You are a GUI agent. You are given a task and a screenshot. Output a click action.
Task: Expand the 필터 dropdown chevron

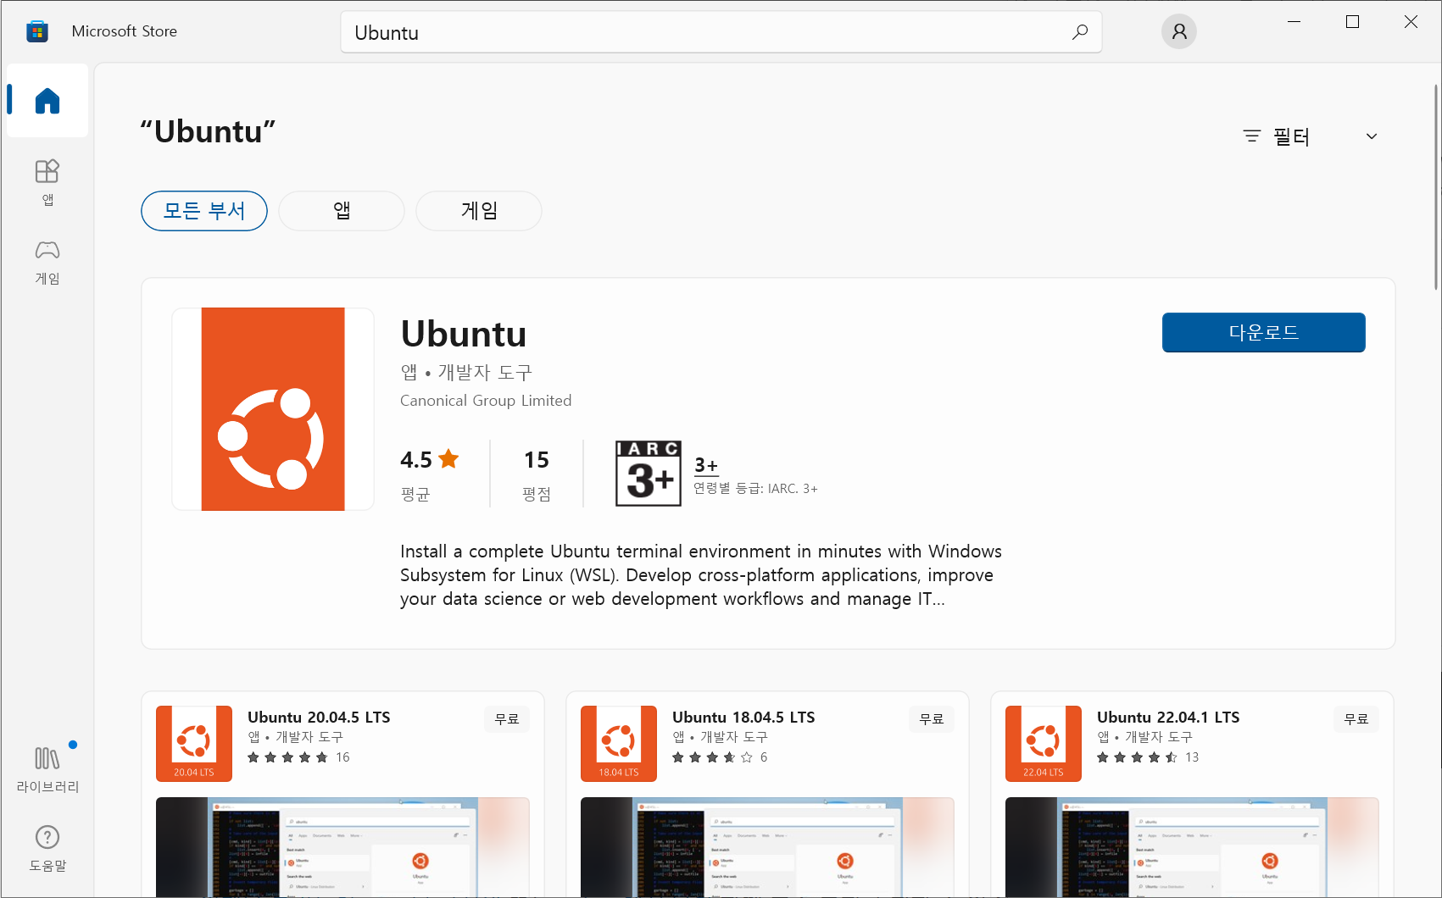tap(1372, 136)
